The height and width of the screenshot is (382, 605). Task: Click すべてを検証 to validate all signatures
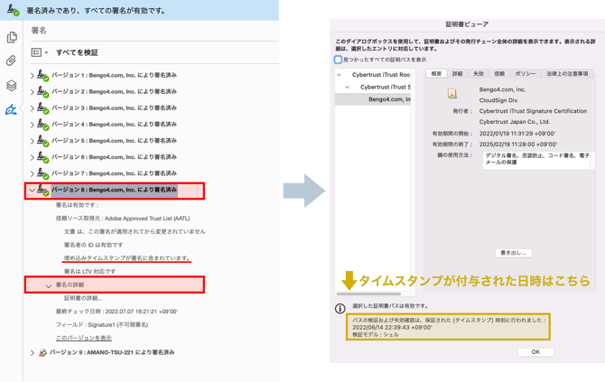(77, 52)
